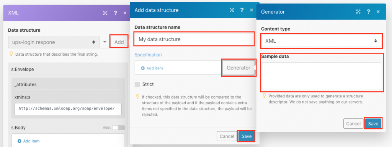The height and width of the screenshot is (147, 392).
Task: Click fullscreen icon in Add data structure
Action: (232, 10)
